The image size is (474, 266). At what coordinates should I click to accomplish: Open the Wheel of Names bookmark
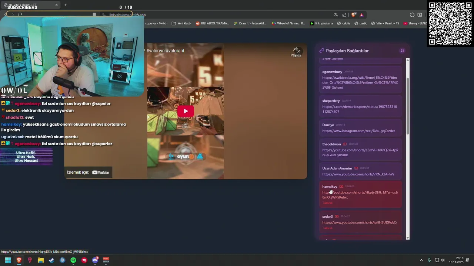tap(288, 23)
